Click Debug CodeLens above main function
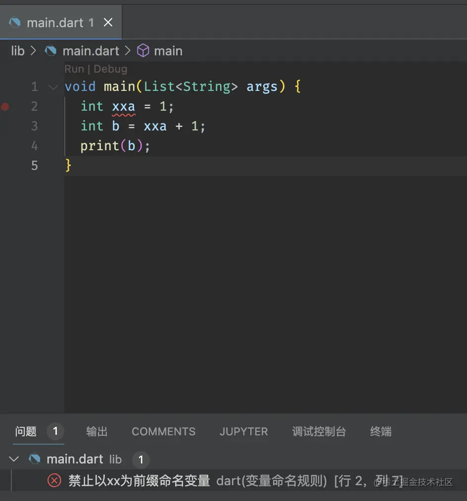The image size is (467, 501). [110, 69]
